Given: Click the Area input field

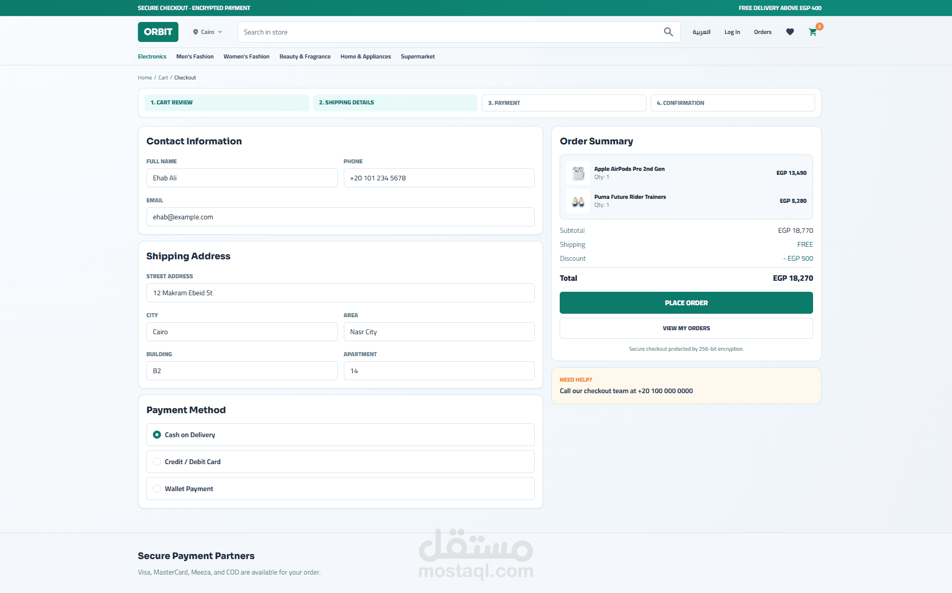Looking at the screenshot, I should pyautogui.click(x=439, y=332).
